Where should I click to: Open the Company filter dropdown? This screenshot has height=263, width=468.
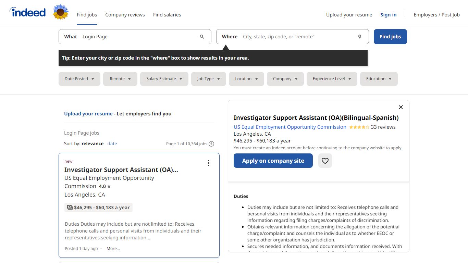tap(285, 79)
